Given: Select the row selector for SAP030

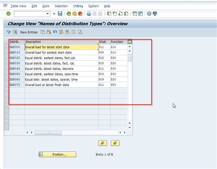Looking at the screenshot, I should point(6,63).
